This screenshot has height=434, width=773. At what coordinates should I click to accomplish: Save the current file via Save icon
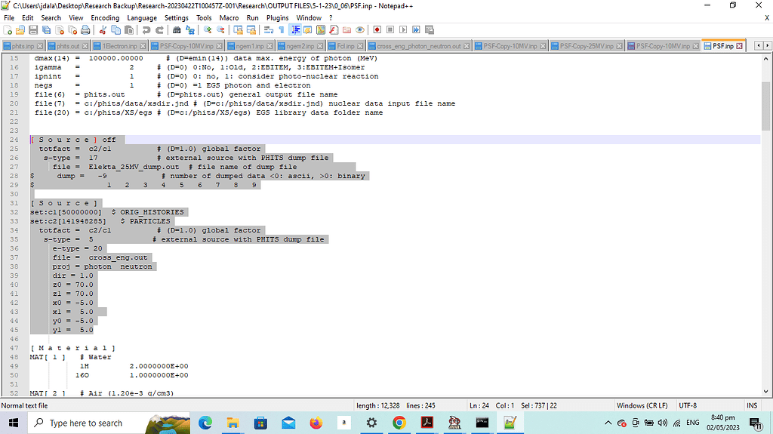pyautogui.click(x=33, y=30)
